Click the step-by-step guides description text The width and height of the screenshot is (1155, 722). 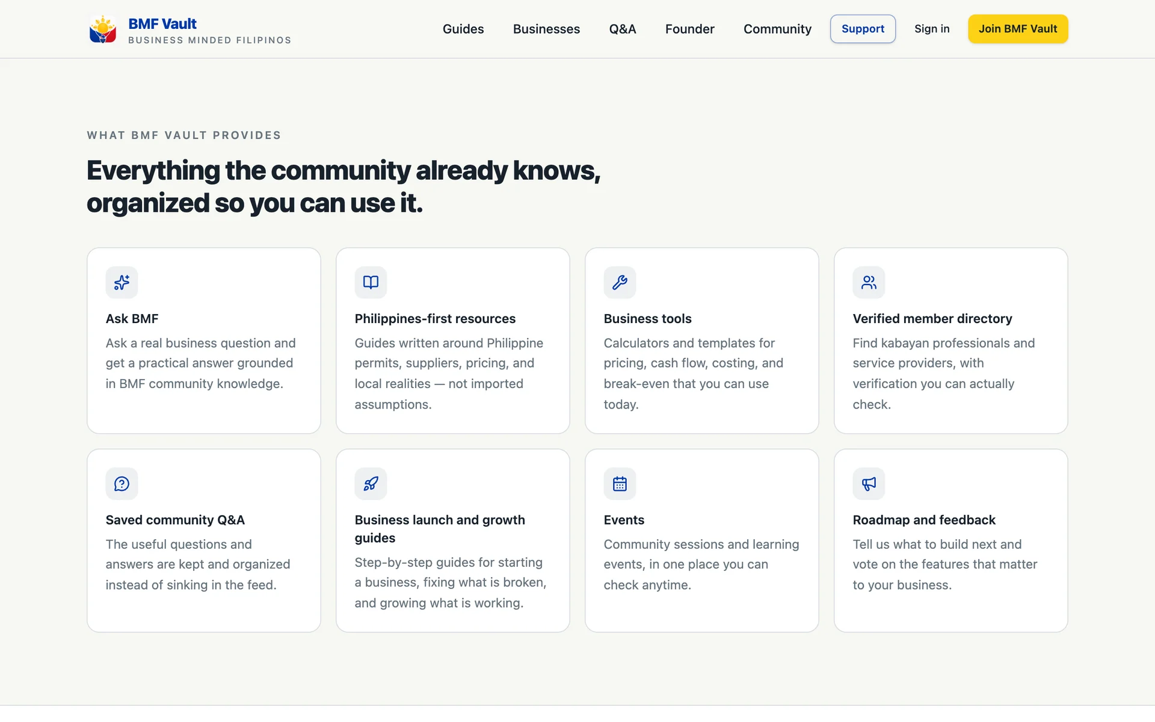tap(451, 582)
